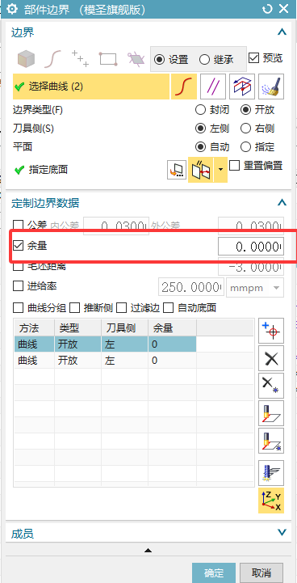Toggle the 公差 checkbox
Viewport: 297px width, 583px height.
[x=19, y=226]
